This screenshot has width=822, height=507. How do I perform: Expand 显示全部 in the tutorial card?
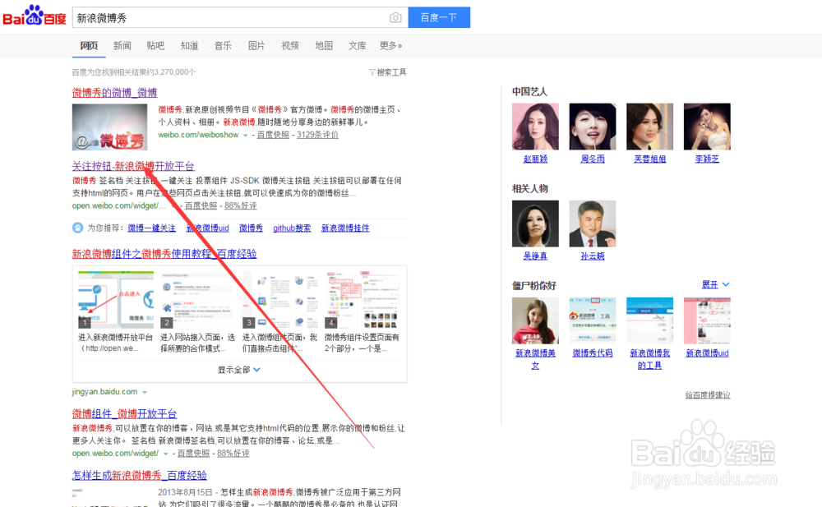pyautogui.click(x=239, y=370)
